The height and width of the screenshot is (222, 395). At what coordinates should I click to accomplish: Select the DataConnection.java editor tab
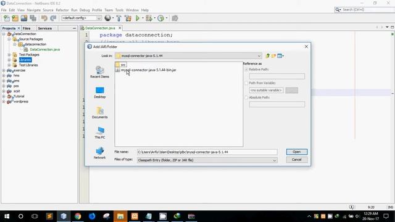point(100,28)
